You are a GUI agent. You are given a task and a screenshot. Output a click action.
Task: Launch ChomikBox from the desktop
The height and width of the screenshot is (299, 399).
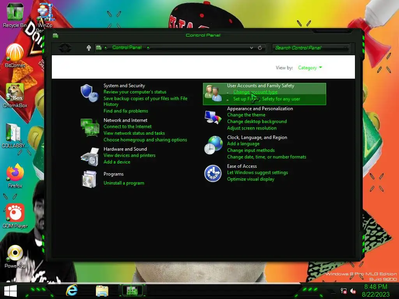click(15, 95)
